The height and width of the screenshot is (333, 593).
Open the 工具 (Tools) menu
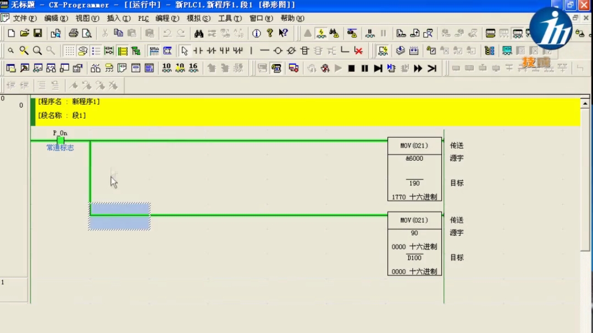pyautogui.click(x=229, y=18)
